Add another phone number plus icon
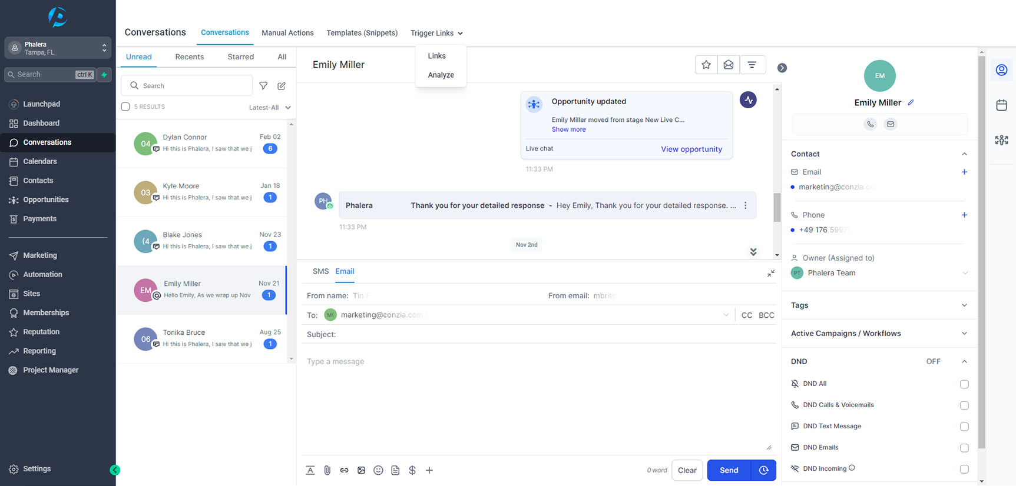The image size is (1016, 486). coord(964,215)
